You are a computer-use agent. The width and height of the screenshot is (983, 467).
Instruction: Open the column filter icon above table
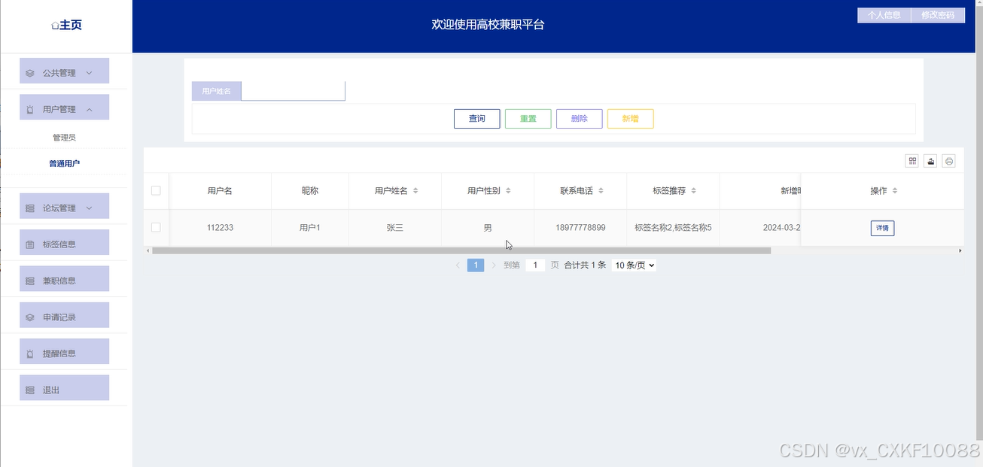coord(911,161)
